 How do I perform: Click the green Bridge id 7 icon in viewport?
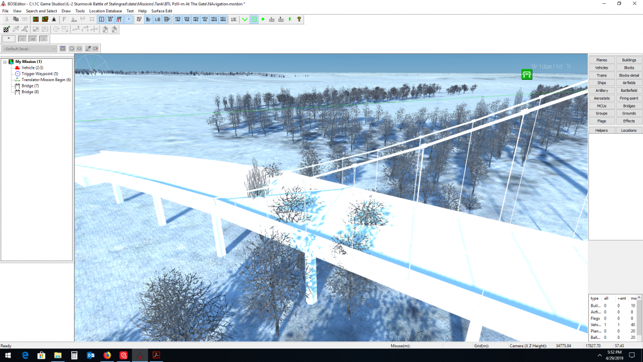tap(527, 74)
